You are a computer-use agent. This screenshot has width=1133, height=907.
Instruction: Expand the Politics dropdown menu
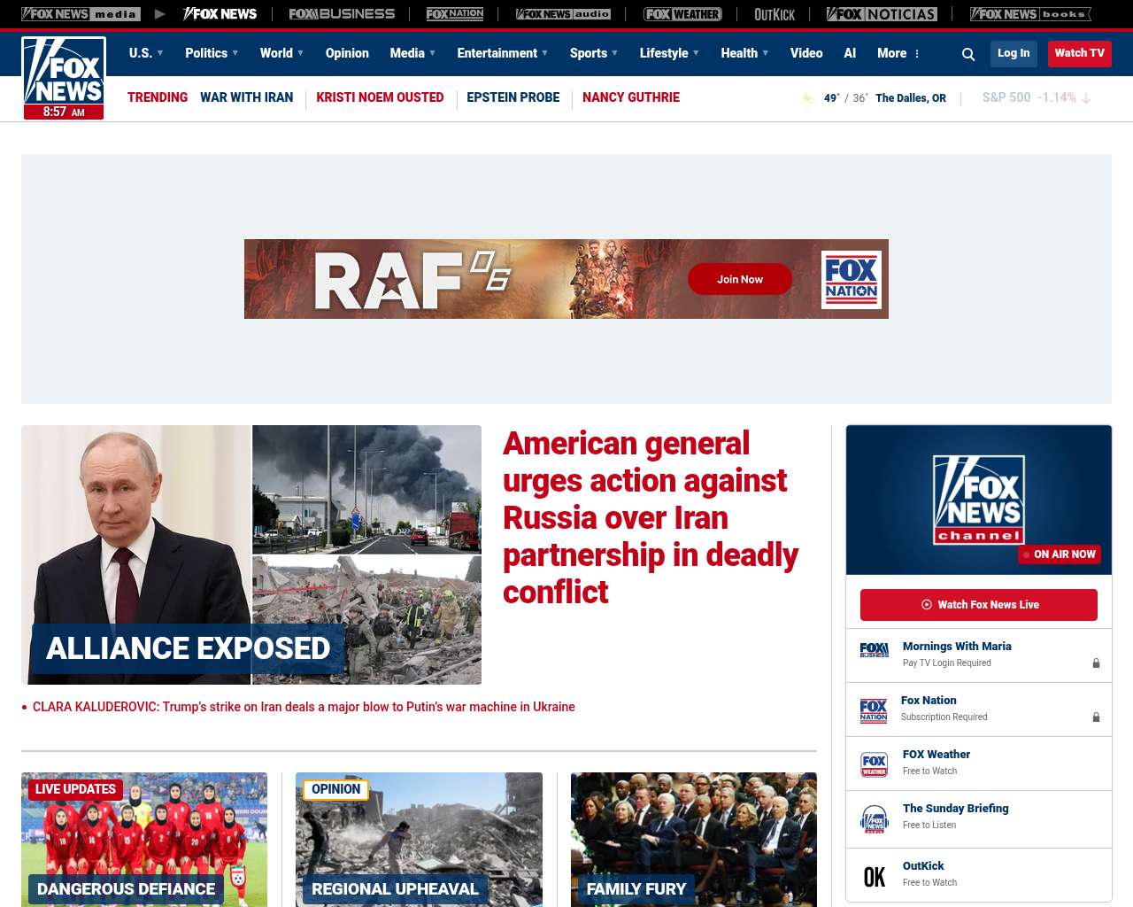(212, 53)
